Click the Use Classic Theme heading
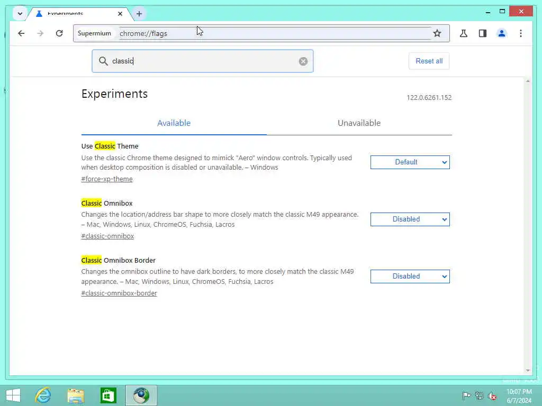This screenshot has width=542, height=406. [110, 146]
